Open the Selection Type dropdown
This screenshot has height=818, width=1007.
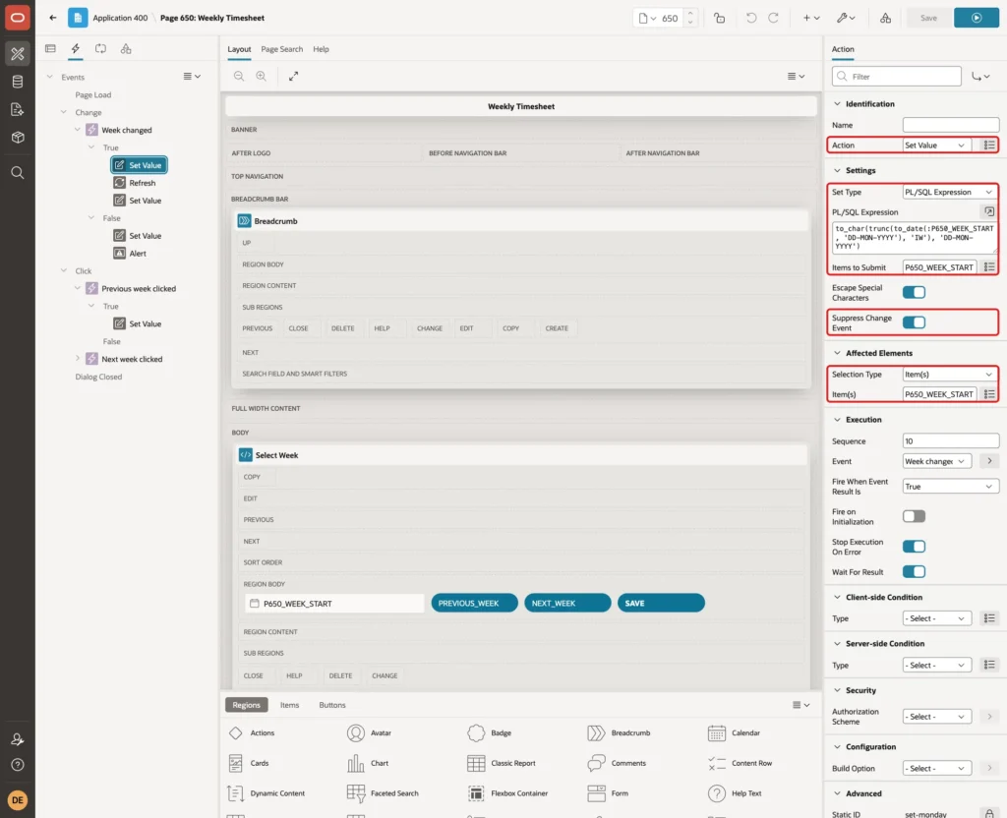tap(950, 374)
